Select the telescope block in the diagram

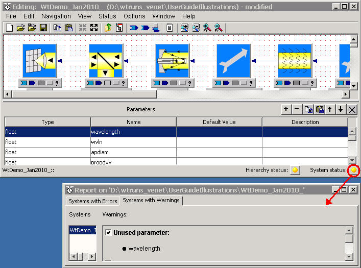click(172, 61)
